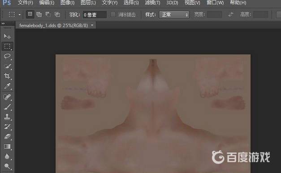Select the Dodge tool
The image size is (281, 173).
pyautogui.click(x=7, y=166)
